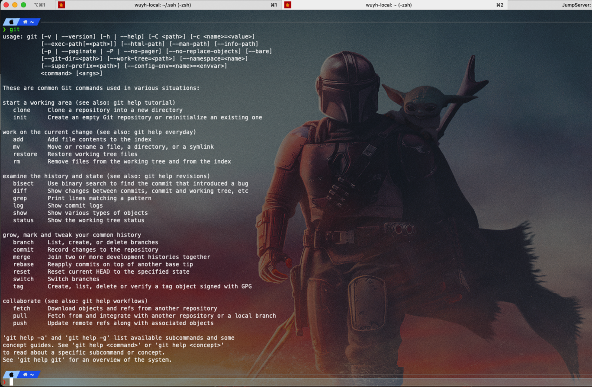592x387 pixels.
Task: Maximize the terminal window with the green button
Action: coord(23,5)
